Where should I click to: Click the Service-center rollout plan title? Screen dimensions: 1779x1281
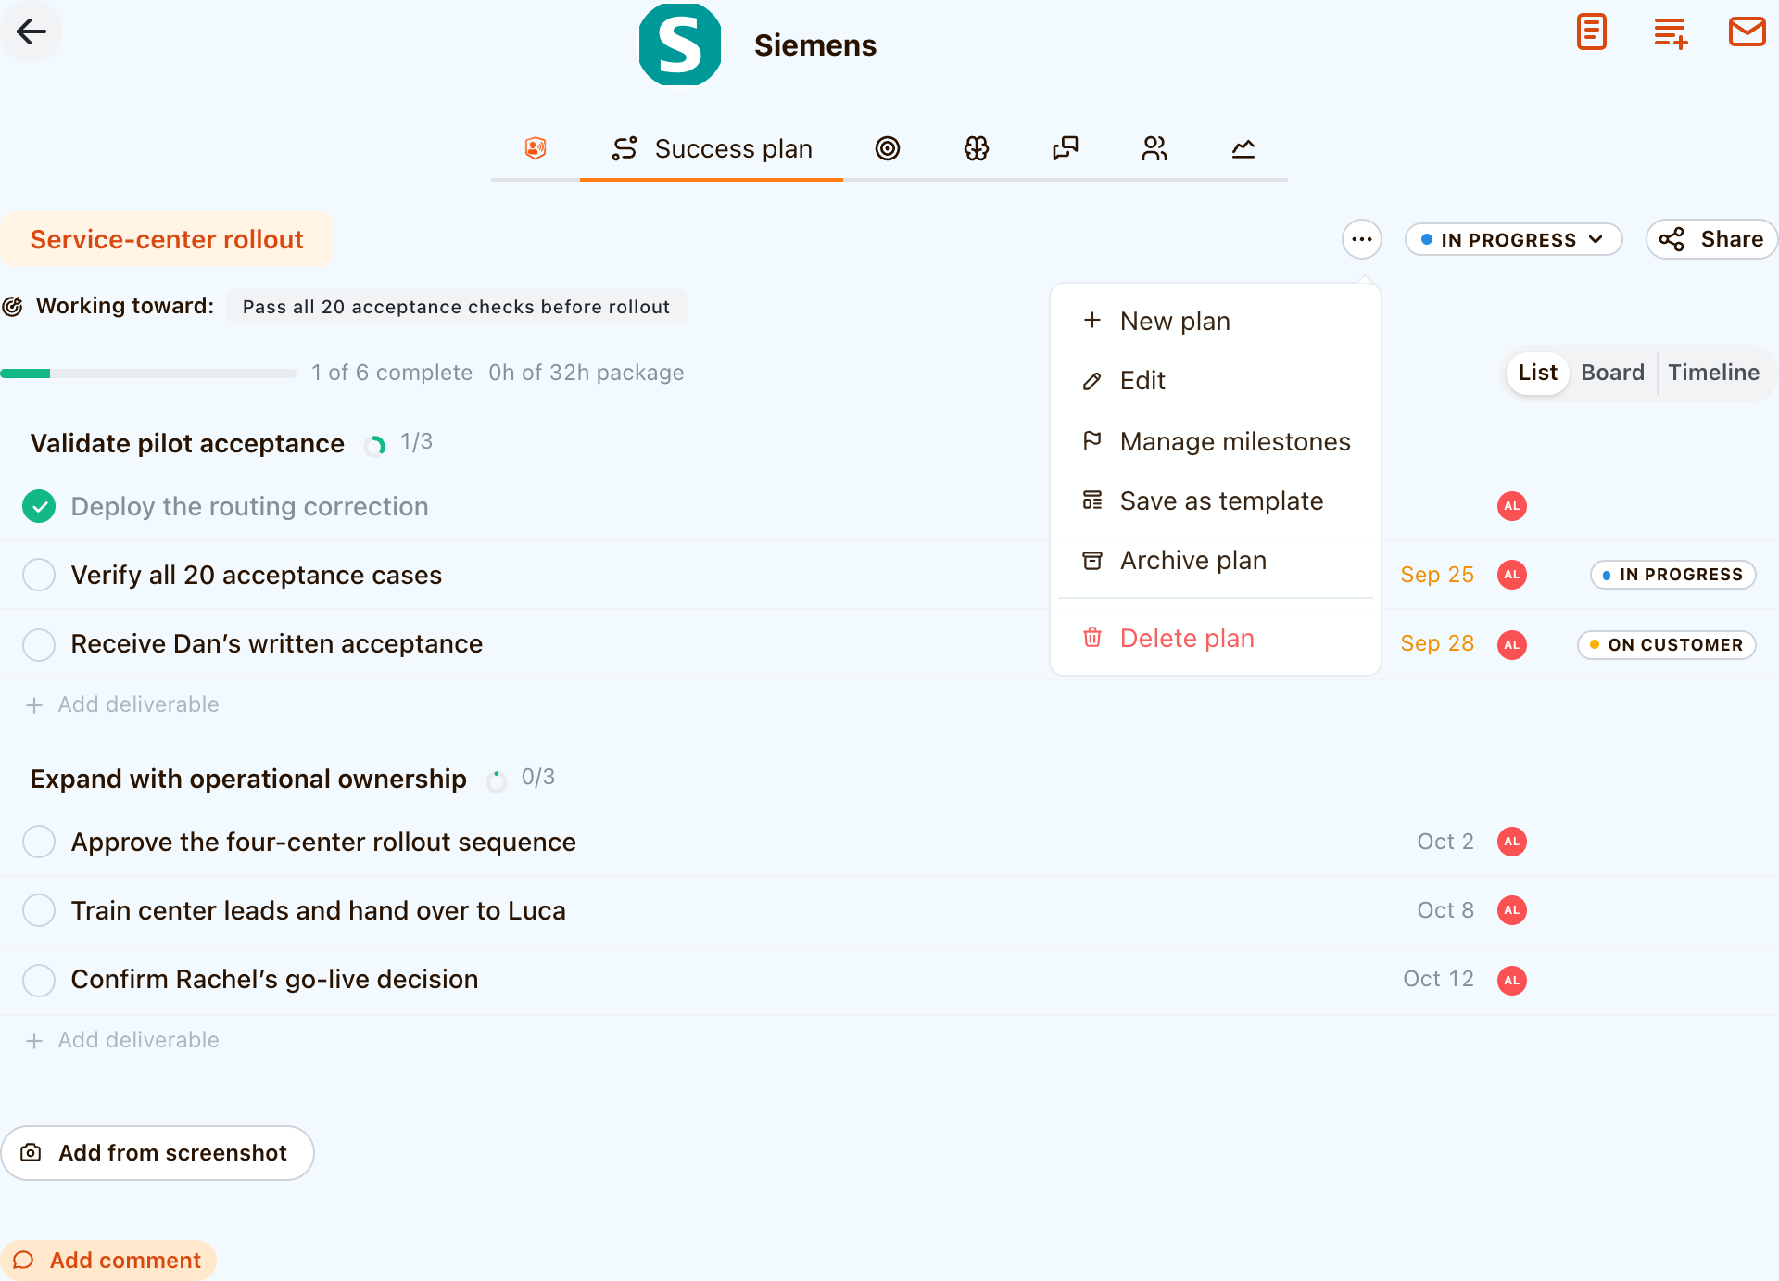pyautogui.click(x=167, y=239)
